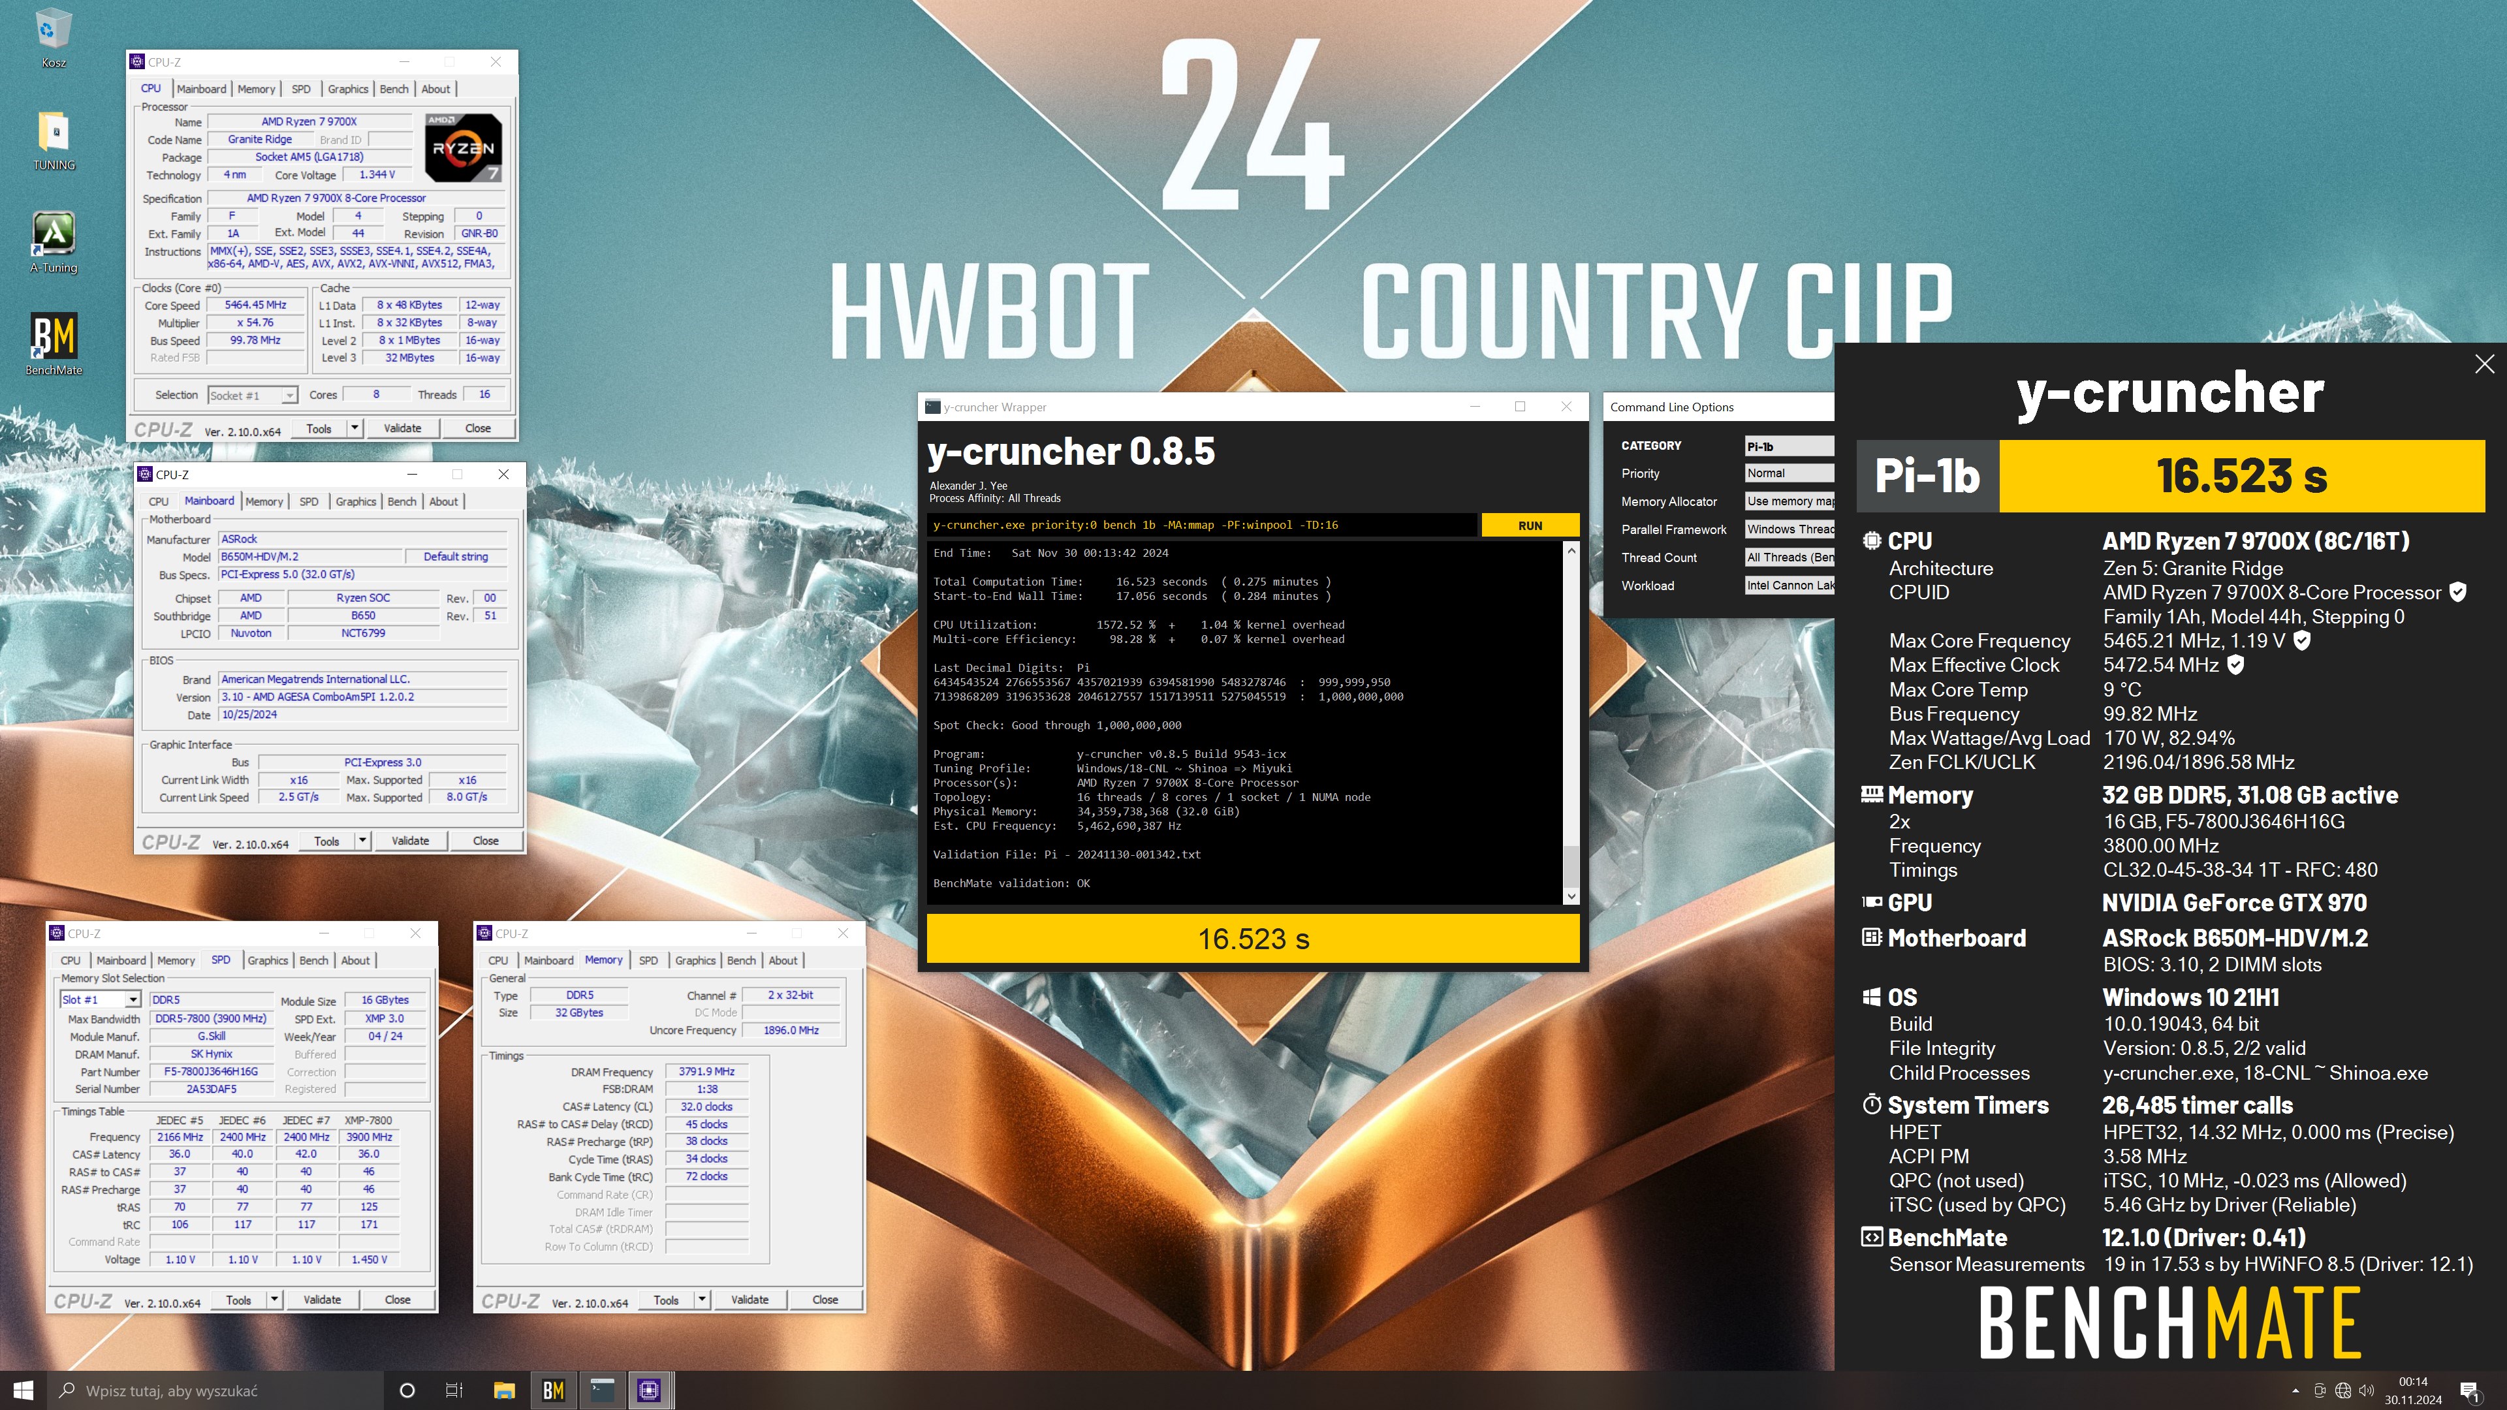The image size is (2507, 1410).
Task: Close the BenchMate result panel with the X
Action: (x=2483, y=364)
